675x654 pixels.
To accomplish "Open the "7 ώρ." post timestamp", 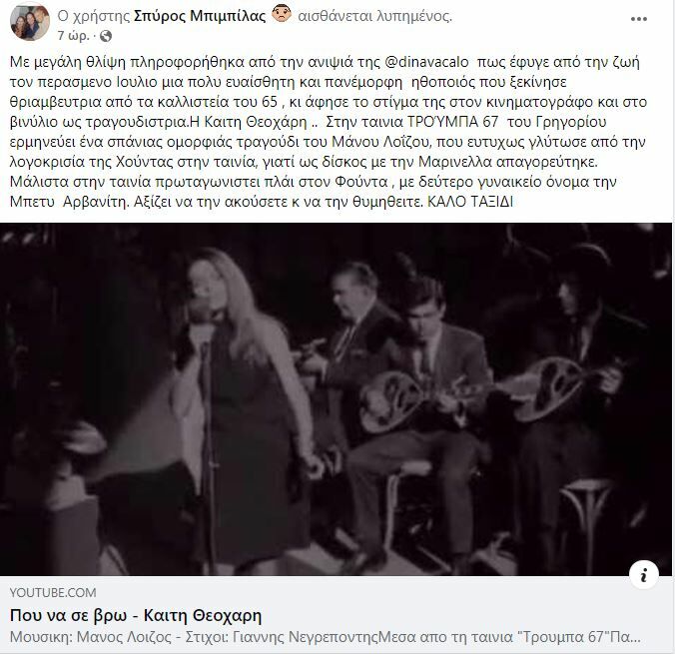I will coord(73,36).
